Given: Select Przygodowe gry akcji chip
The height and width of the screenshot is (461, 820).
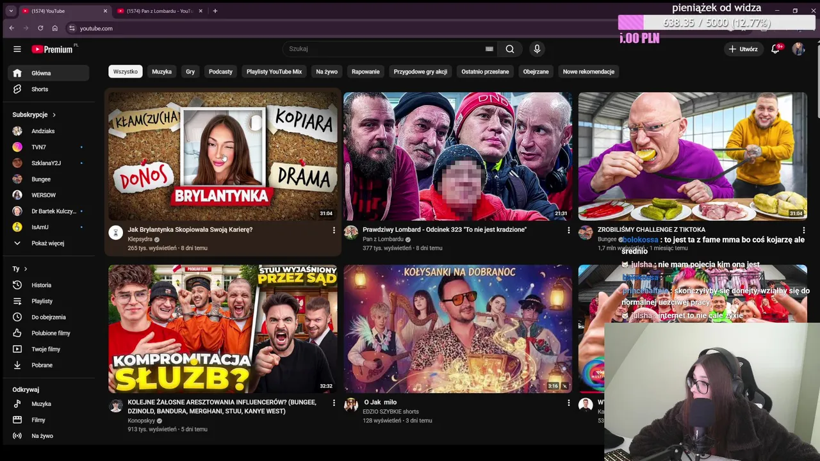Looking at the screenshot, I should 420,72.
